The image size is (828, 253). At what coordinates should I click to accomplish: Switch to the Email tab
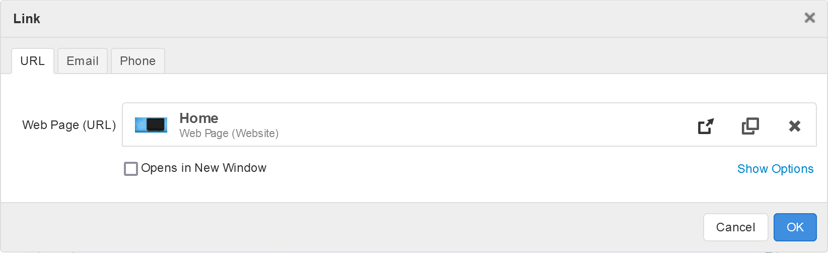[83, 61]
